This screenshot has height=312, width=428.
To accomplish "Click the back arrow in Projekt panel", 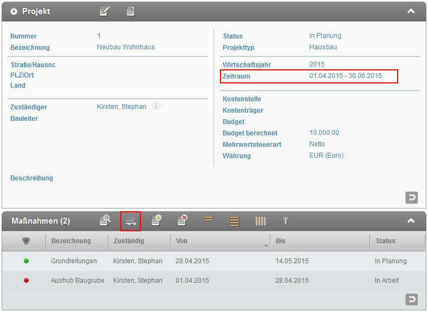I will [x=412, y=198].
